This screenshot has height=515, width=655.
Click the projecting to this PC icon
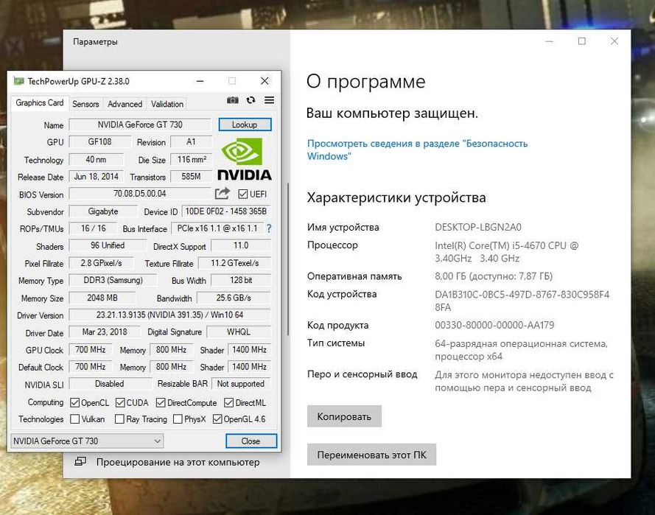[x=80, y=461]
